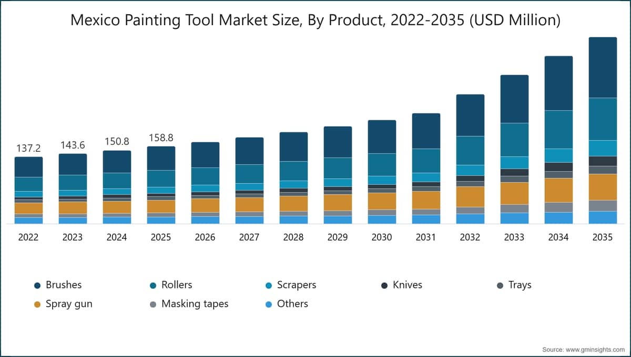The width and height of the screenshot is (631, 357).
Task: Click the Spray gun segment of the 2032 bar
Action: click(470, 197)
